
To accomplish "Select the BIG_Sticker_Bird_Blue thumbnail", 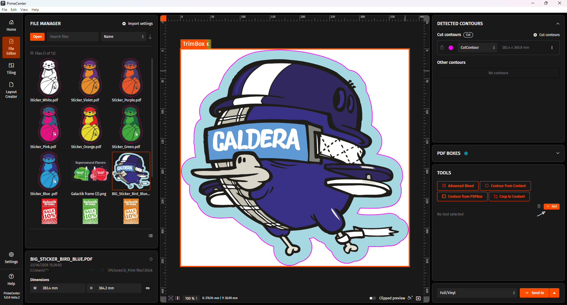I will point(131,171).
